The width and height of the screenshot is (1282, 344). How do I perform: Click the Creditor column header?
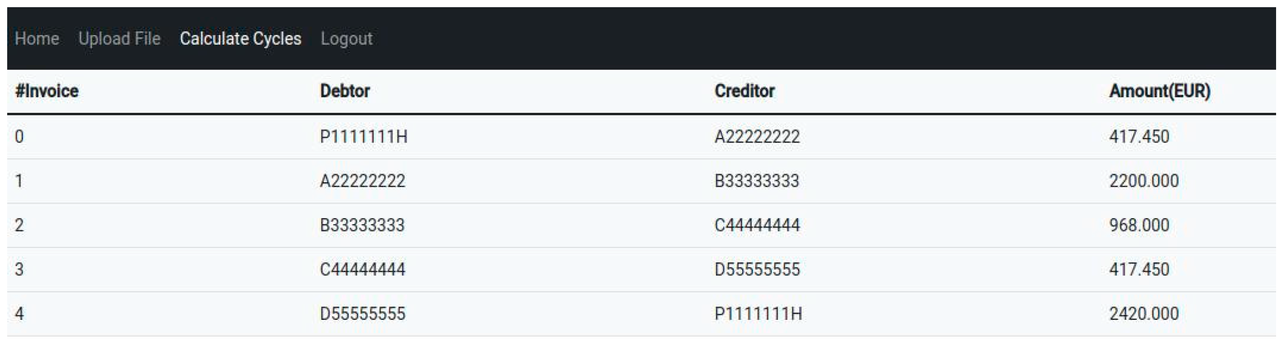pos(744,91)
